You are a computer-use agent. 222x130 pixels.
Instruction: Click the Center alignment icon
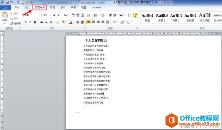[93, 22]
